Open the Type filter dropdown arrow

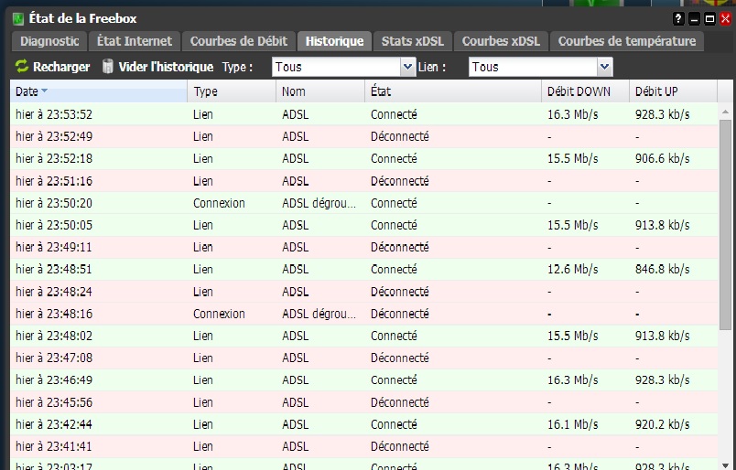[408, 67]
